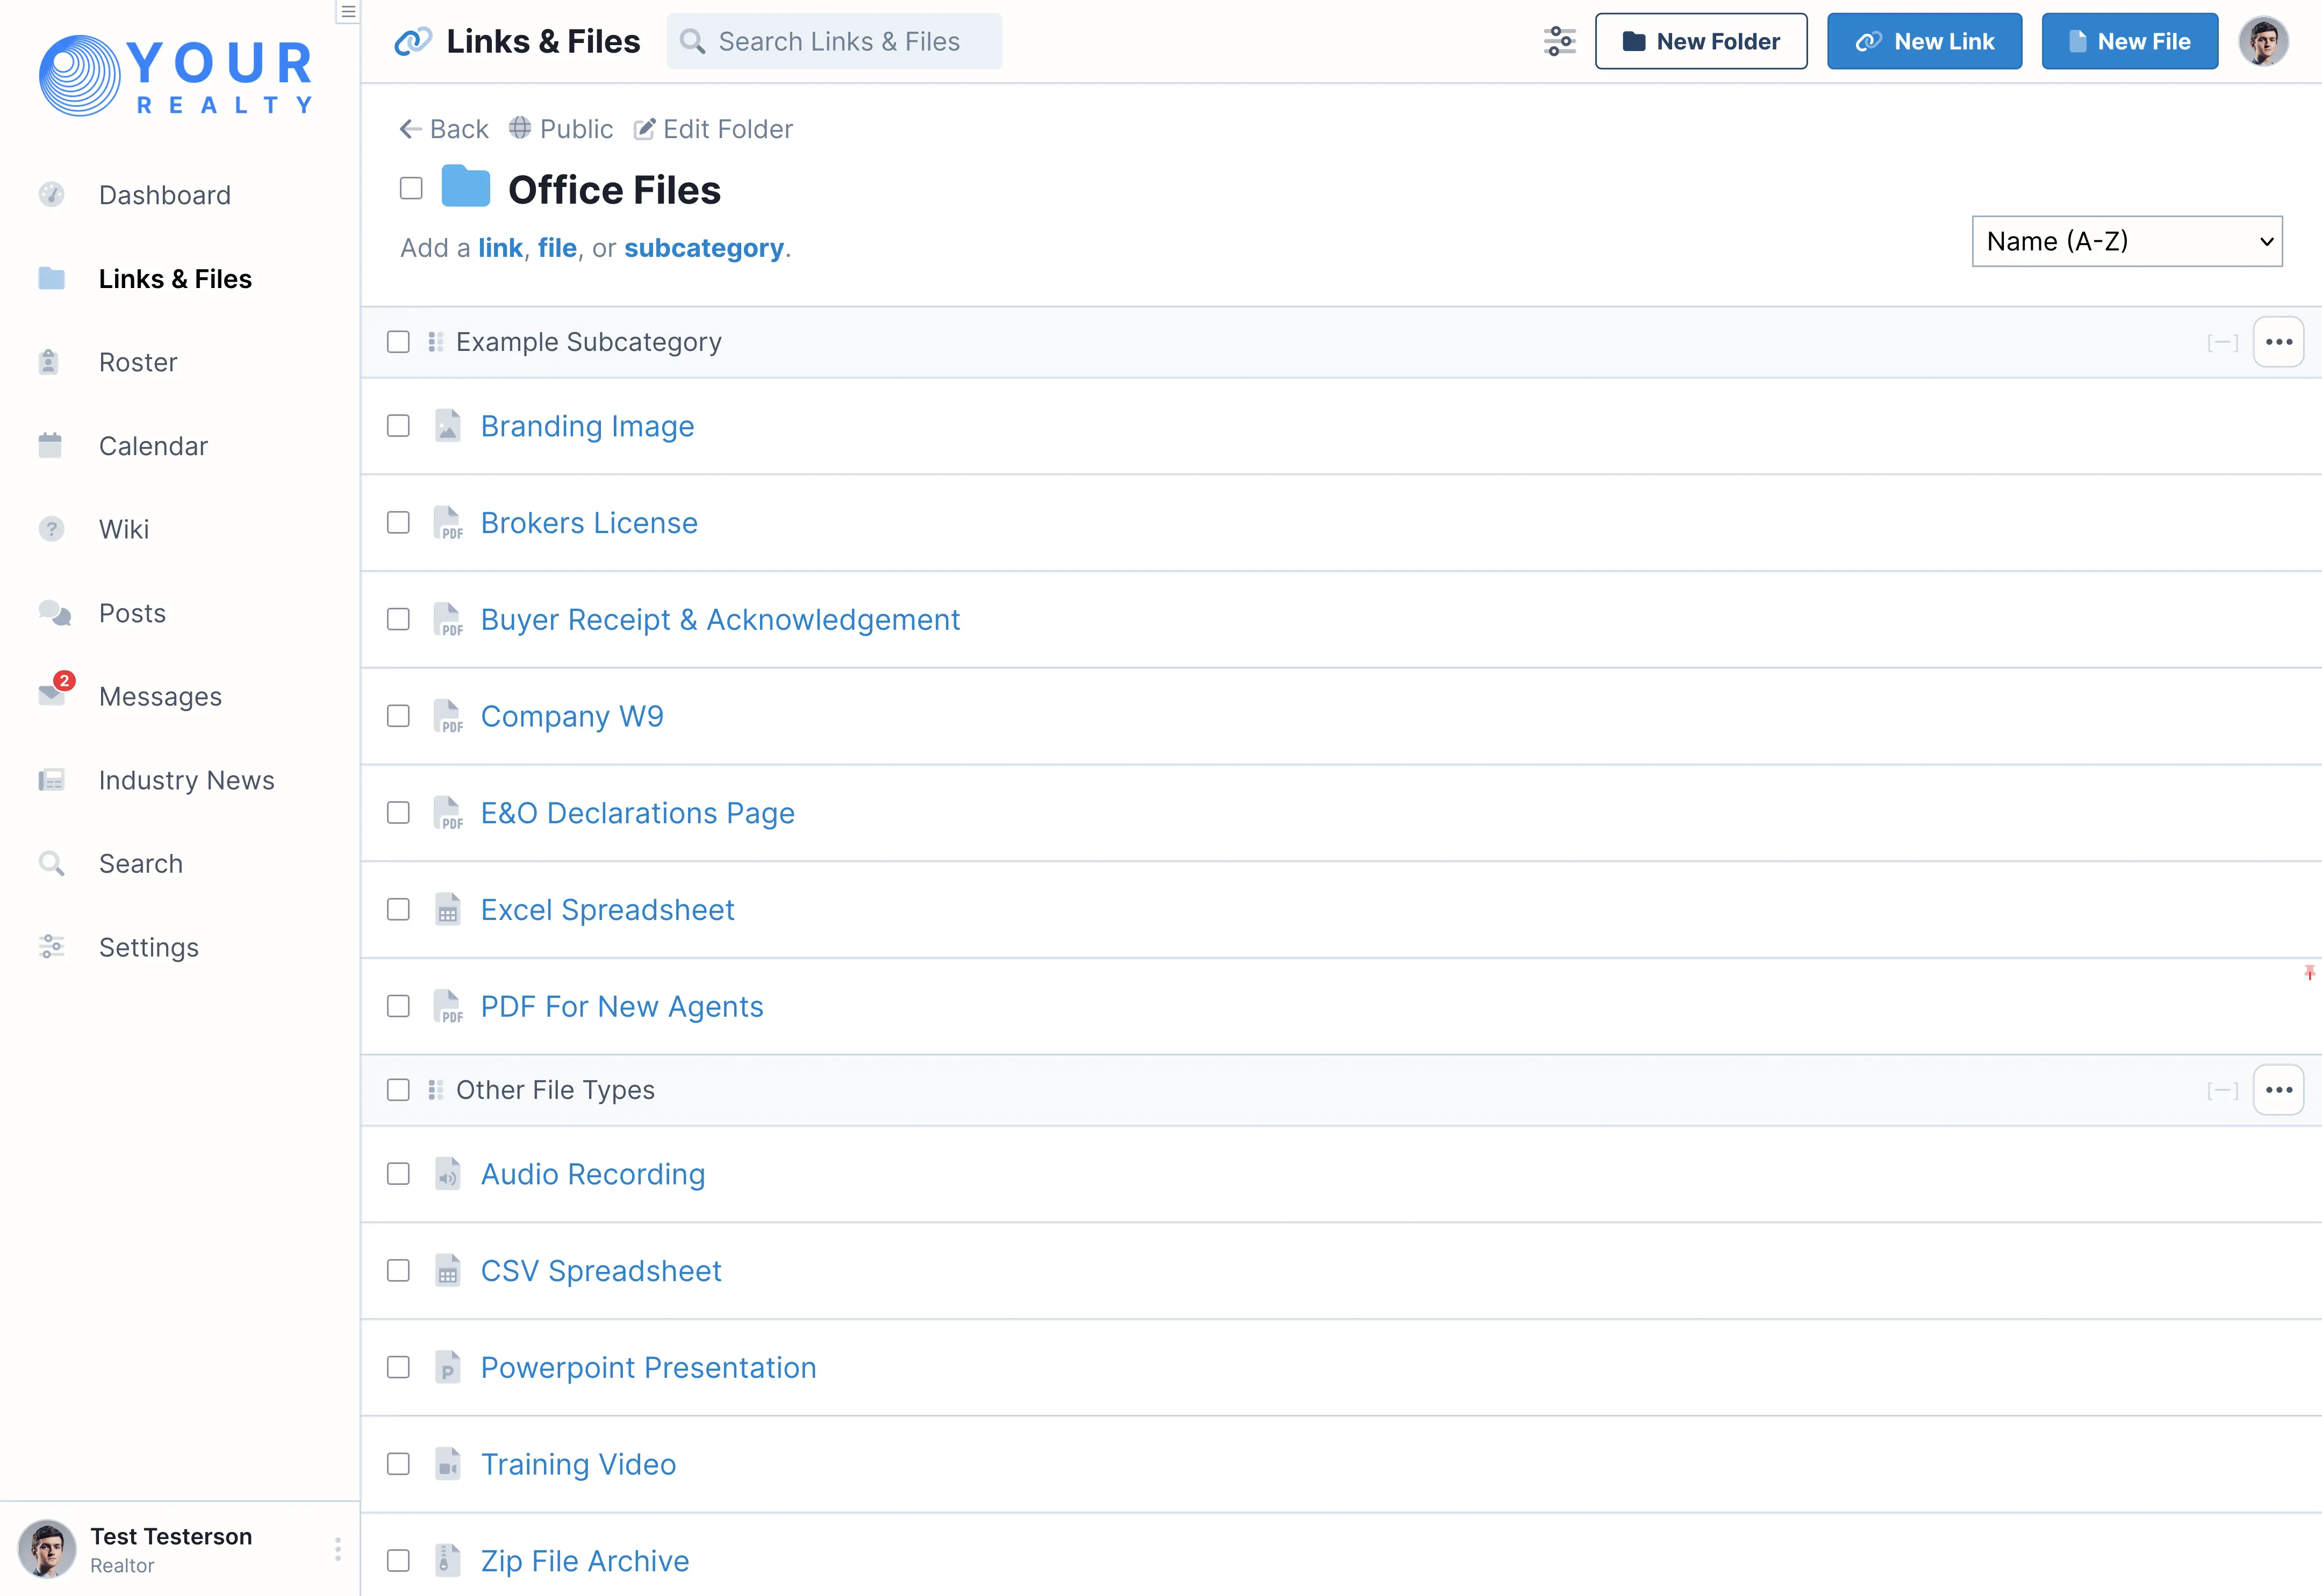Check the Brokers License checkbox
This screenshot has width=2322, height=1596.
click(398, 523)
